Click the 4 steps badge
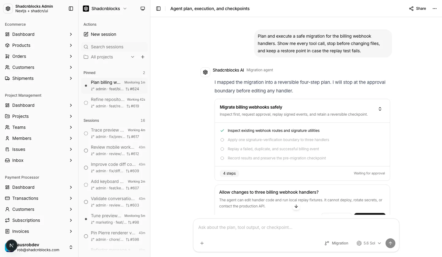442x257 pixels. pos(229,173)
